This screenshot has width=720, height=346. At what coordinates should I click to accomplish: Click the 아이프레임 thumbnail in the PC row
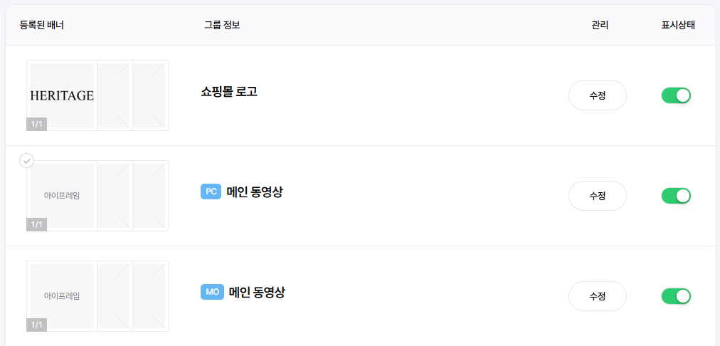click(x=62, y=195)
